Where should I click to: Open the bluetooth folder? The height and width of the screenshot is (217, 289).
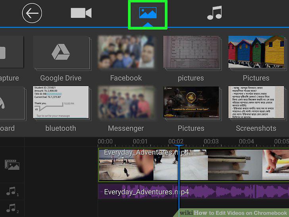pos(62,103)
